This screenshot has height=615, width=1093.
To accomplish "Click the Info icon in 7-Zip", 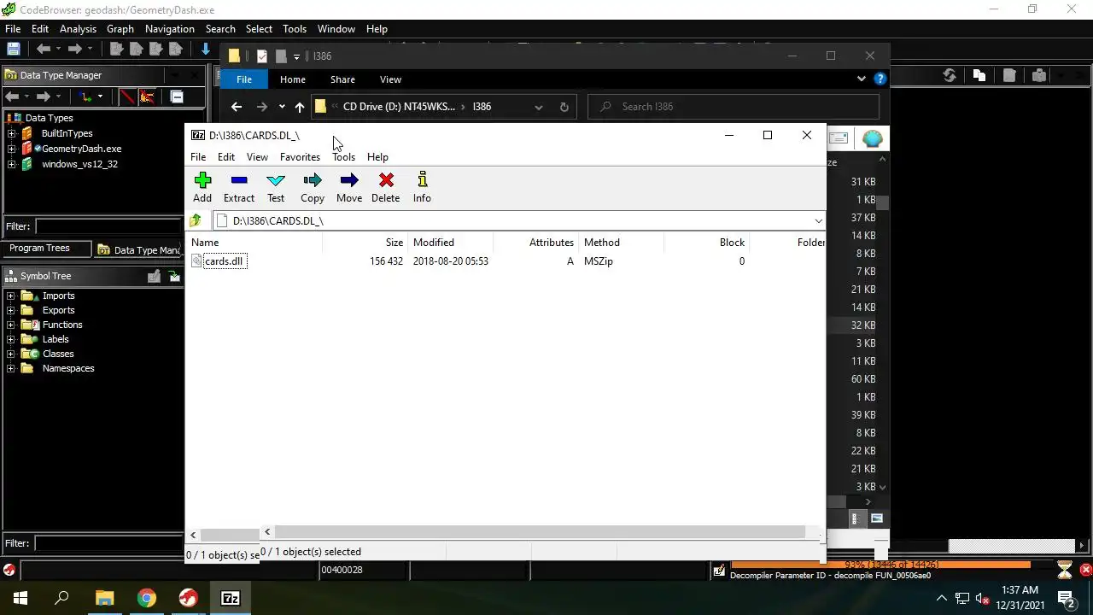I will click(x=422, y=179).
